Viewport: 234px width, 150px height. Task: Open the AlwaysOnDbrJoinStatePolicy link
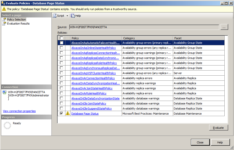click(89, 103)
